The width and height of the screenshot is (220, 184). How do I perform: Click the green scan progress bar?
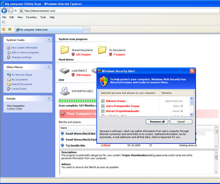coord(78,101)
